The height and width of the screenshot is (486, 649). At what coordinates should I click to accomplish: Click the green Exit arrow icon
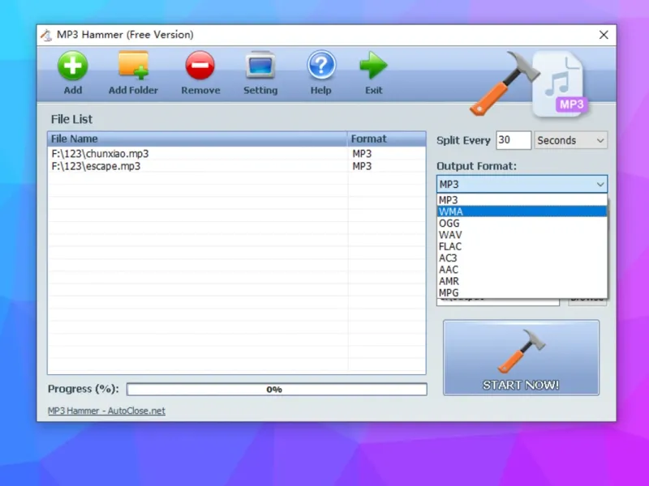373,66
